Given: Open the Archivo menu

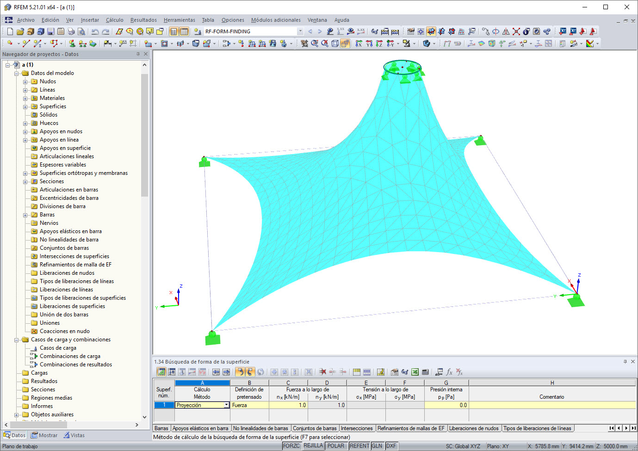Looking at the screenshot, I should pyautogui.click(x=26, y=20).
